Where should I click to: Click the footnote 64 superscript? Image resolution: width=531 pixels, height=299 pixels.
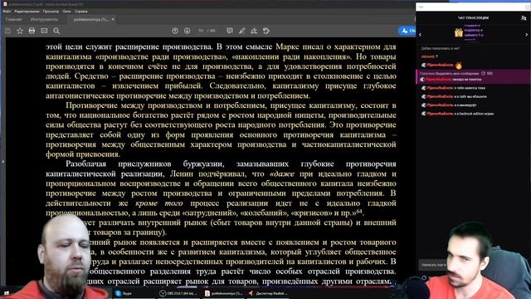tap(359, 211)
